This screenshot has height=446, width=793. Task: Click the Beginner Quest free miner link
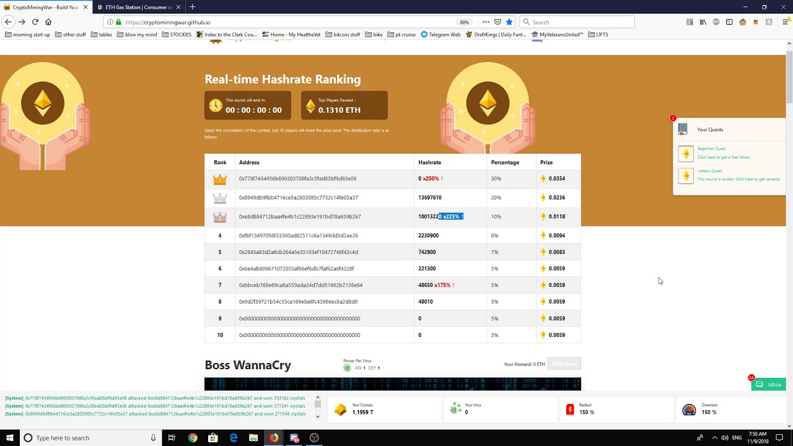(x=724, y=157)
